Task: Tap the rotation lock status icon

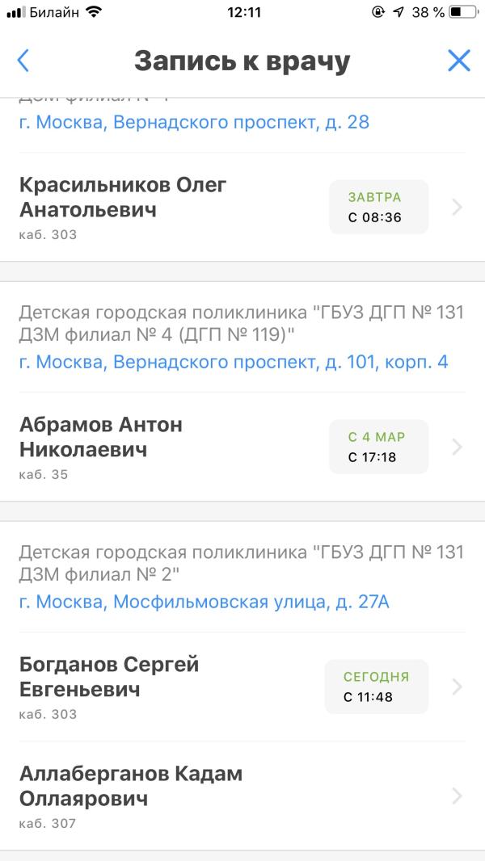Action: [x=378, y=11]
